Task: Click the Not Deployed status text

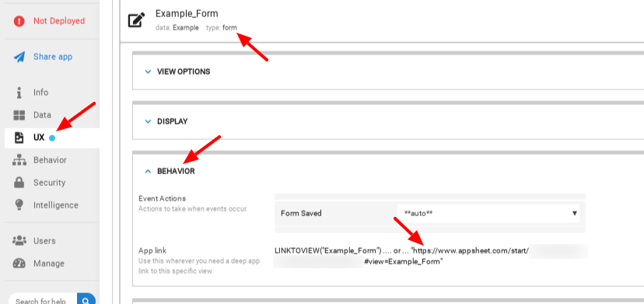Action: (x=59, y=21)
